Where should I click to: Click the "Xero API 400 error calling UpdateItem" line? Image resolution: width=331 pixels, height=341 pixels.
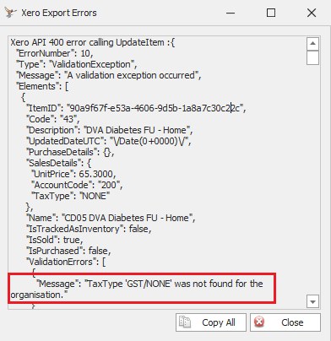click(93, 42)
